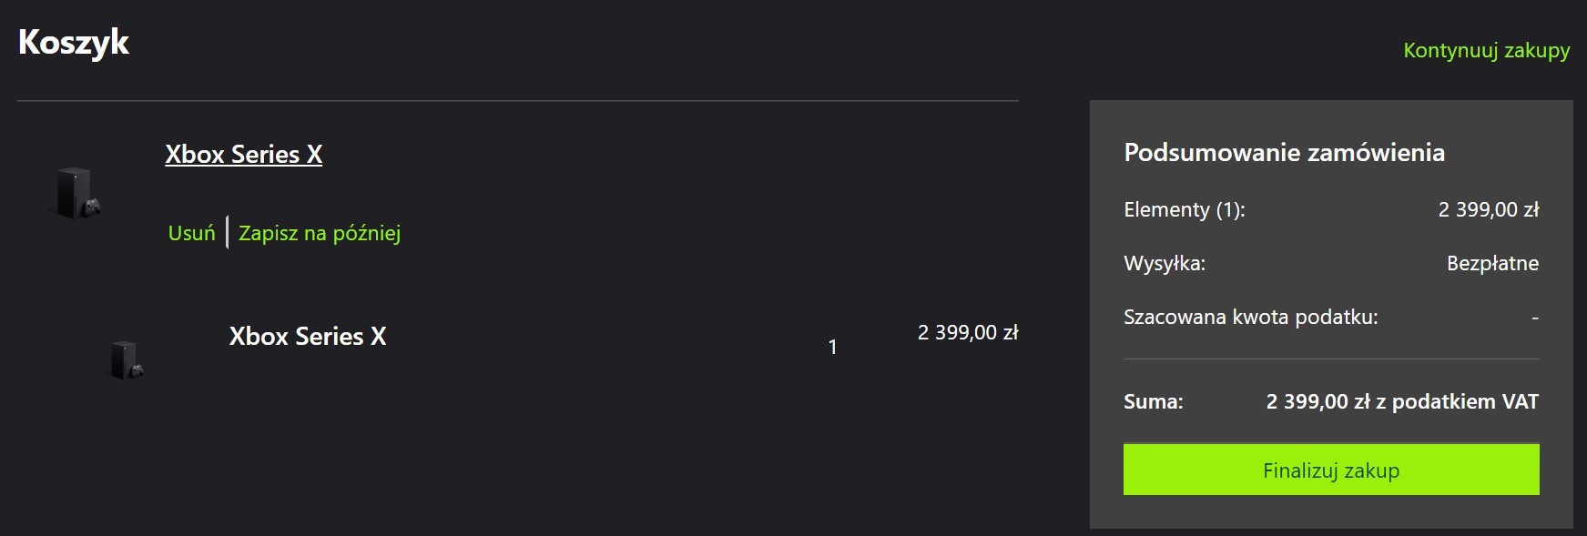The width and height of the screenshot is (1587, 536).
Task: Click the non-underlined Xbox Series X sub-item name
Action: [x=308, y=336]
